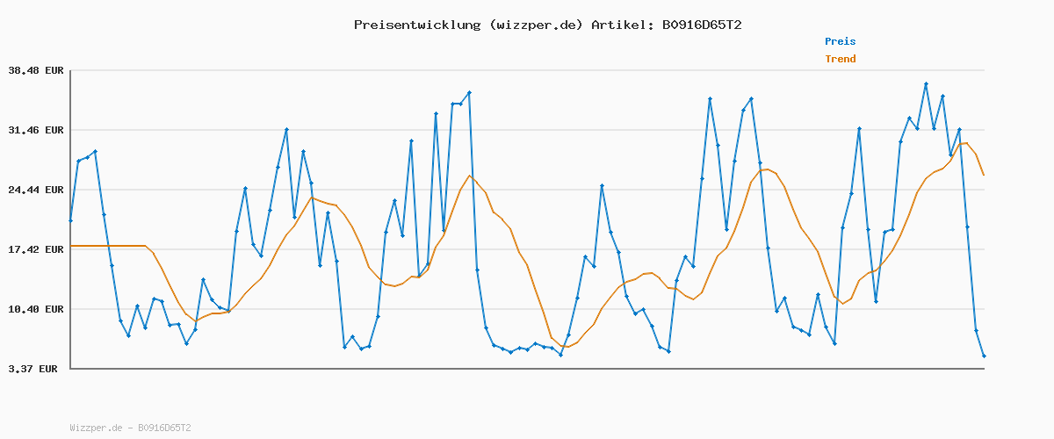Click the lowest dip of orange trend line

(x=567, y=347)
